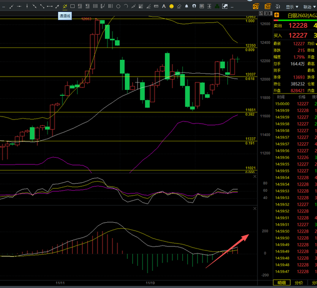317x288 pixels.
Task: Select the line segment drawing tool
Action: (x=11, y=6)
